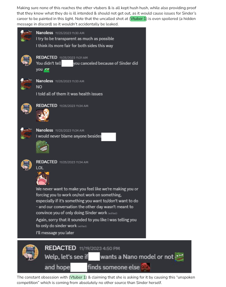
Task: Click the 'I'll message you later' message
Action: pos(55,233)
